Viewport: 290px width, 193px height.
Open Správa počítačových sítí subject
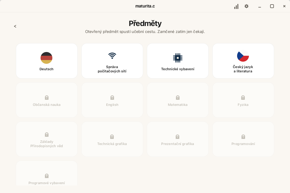pos(112,61)
